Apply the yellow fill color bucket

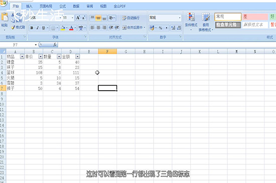[x=63, y=28]
